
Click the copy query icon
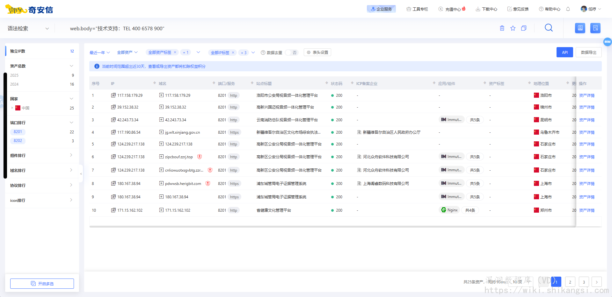[524, 28]
